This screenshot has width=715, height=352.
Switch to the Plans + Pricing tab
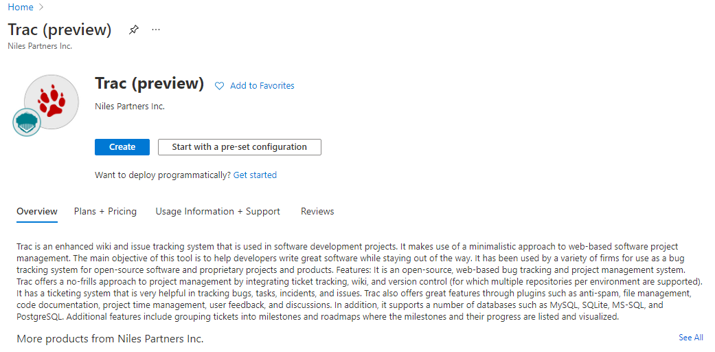point(105,212)
